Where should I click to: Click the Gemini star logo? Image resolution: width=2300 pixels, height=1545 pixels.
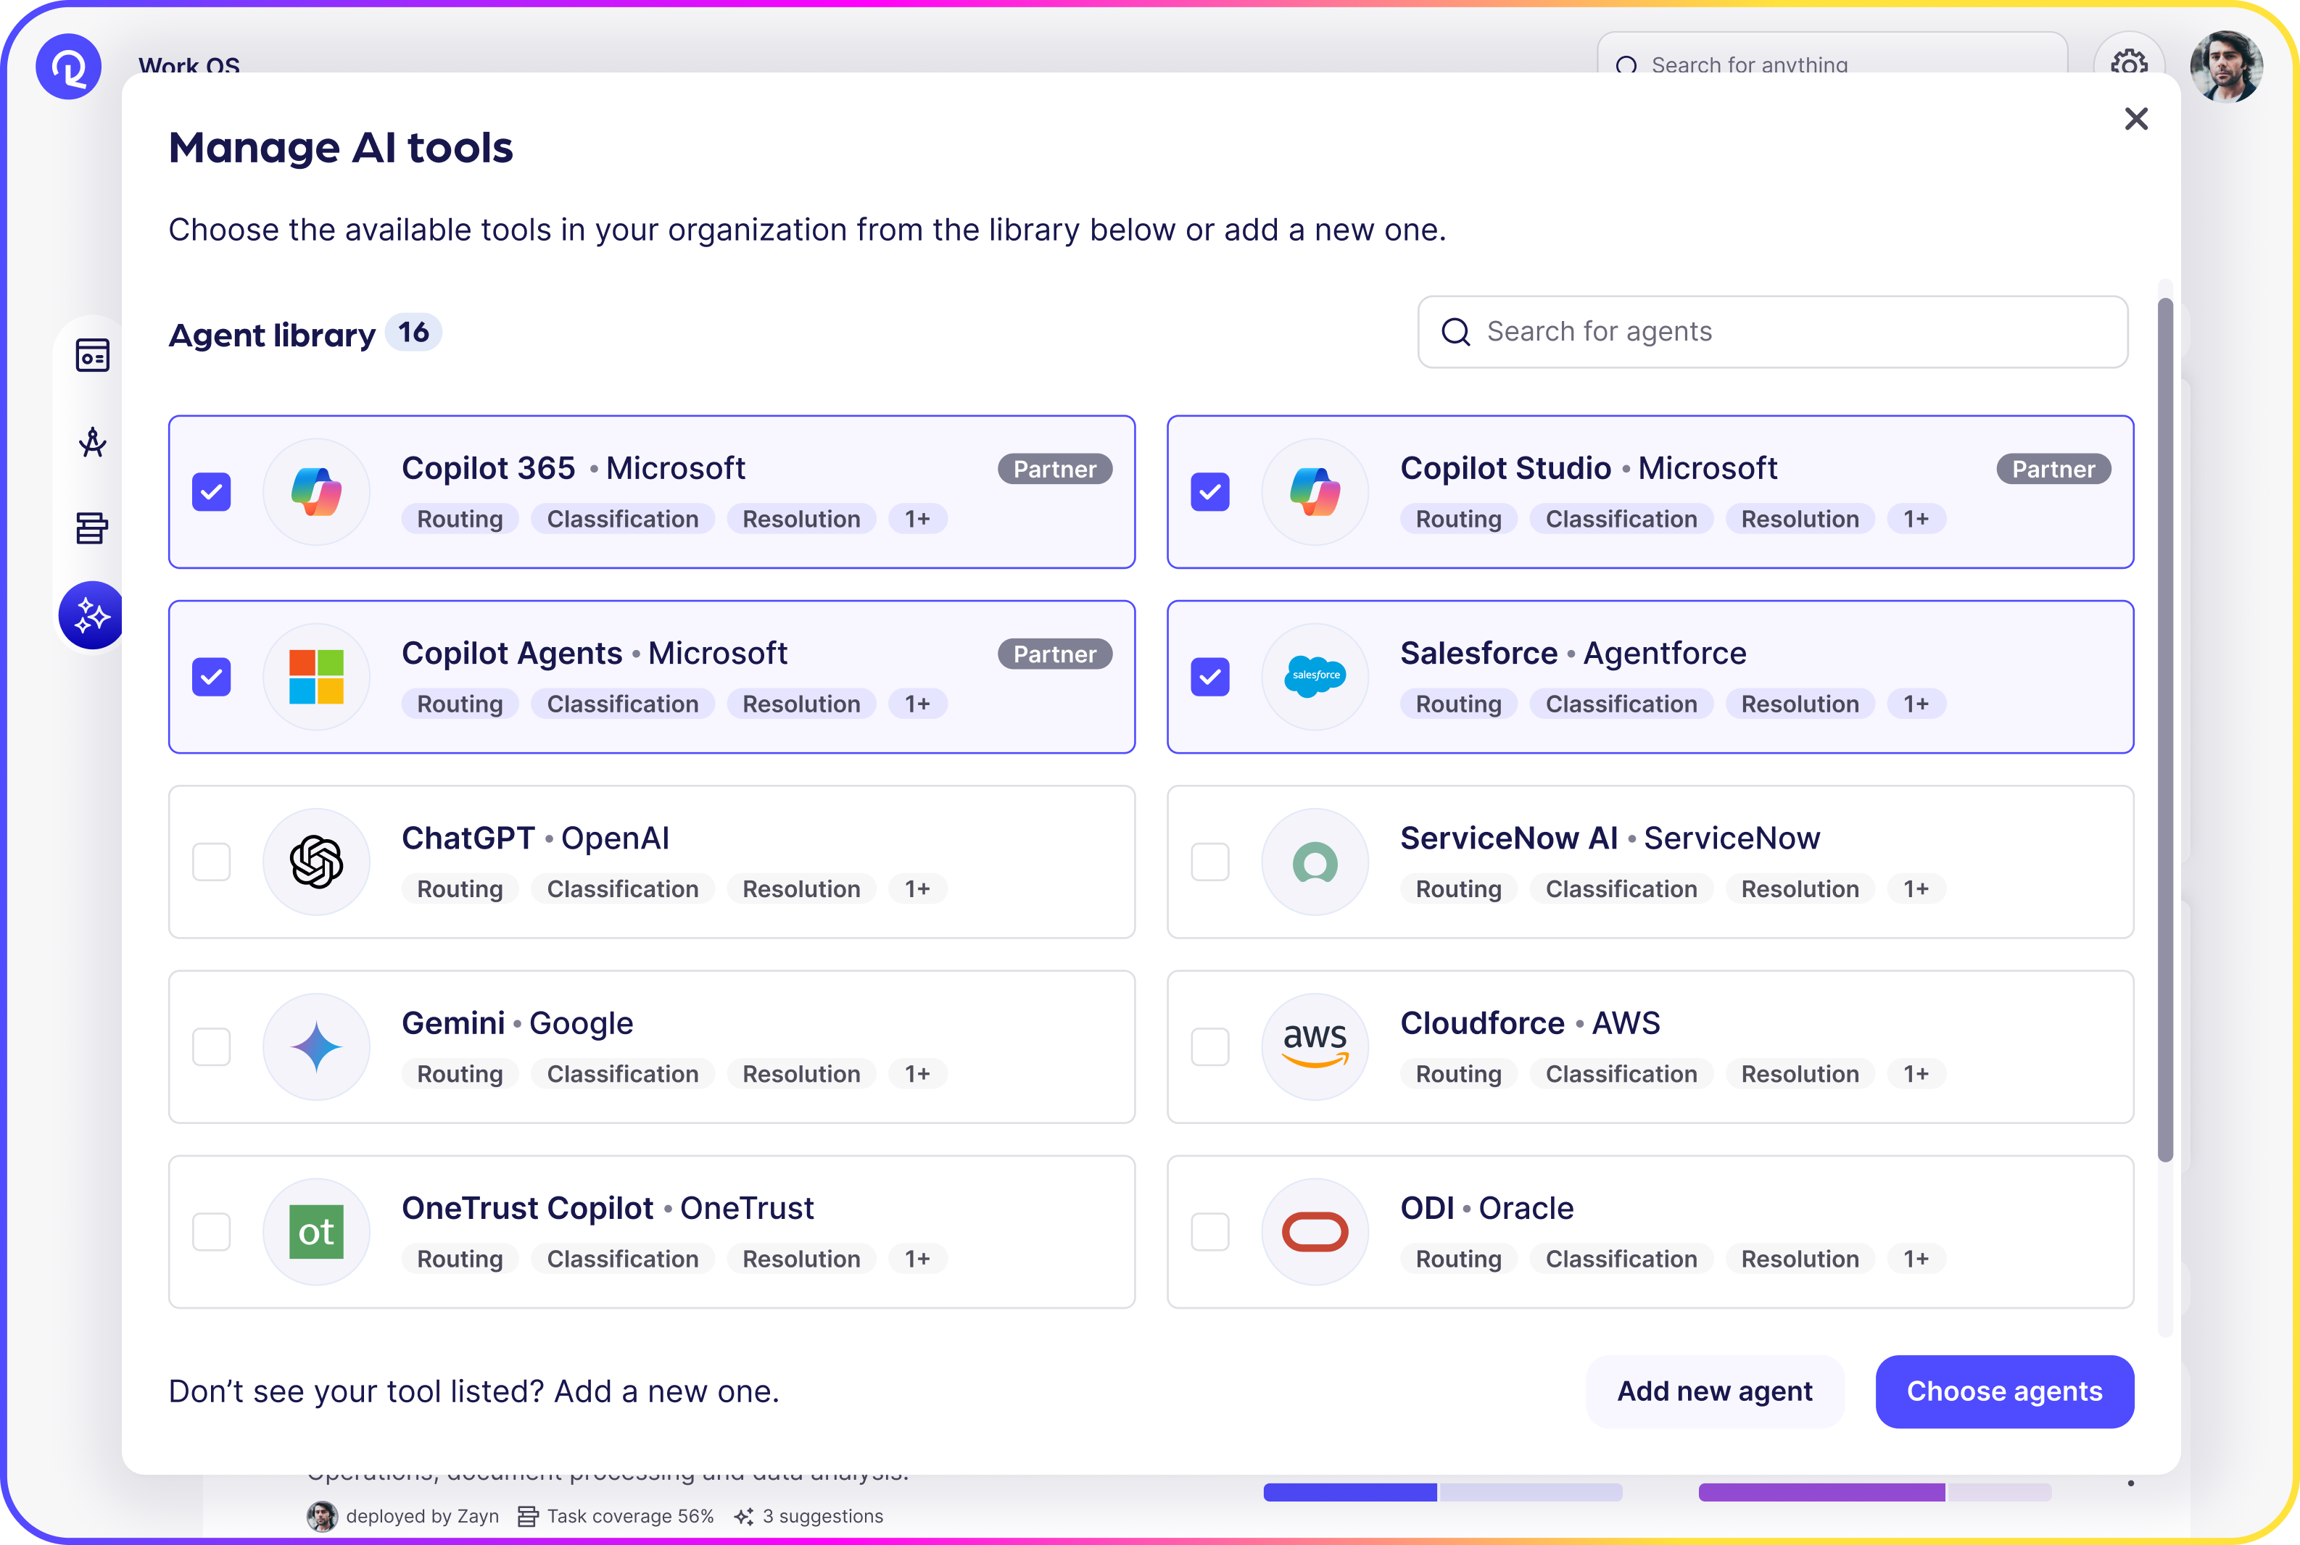pyautogui.click(x=316, y=1046)
